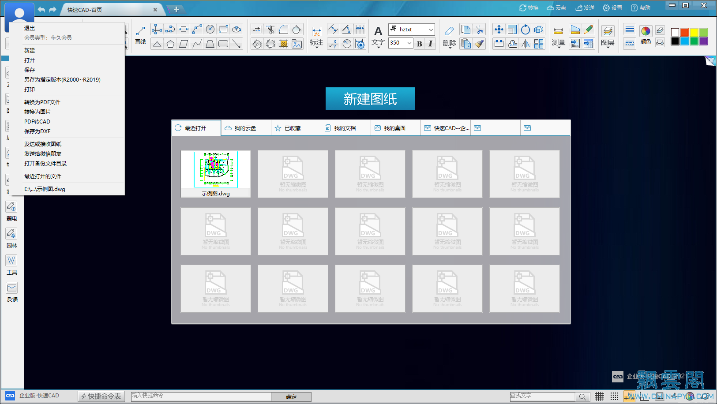Open the color wheel picker
The height and width of the screenshot is (404, 717).
click(646, 30)
